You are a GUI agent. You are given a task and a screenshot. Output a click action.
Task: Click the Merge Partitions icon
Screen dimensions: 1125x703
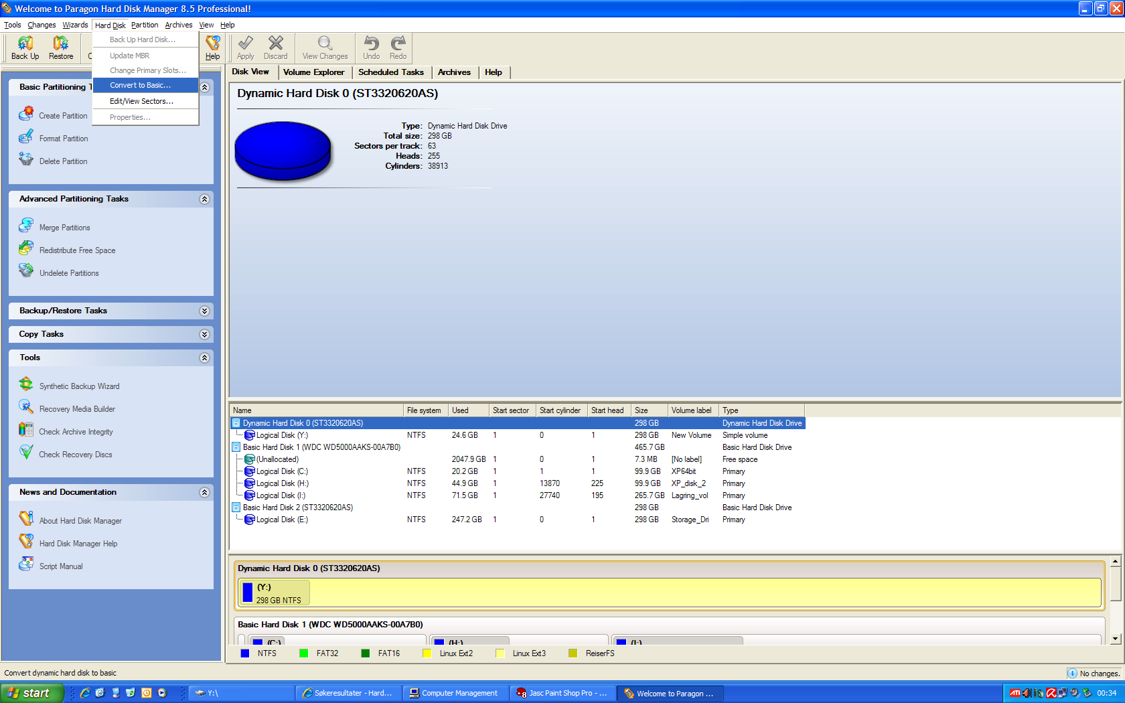[26, 226]
